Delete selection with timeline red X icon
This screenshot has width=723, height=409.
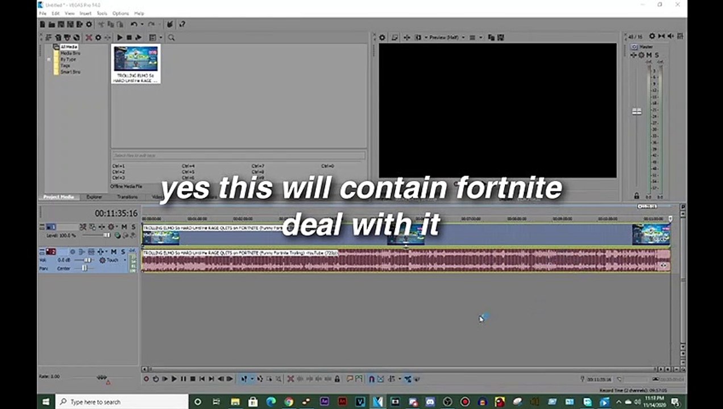tap(290, 379)
